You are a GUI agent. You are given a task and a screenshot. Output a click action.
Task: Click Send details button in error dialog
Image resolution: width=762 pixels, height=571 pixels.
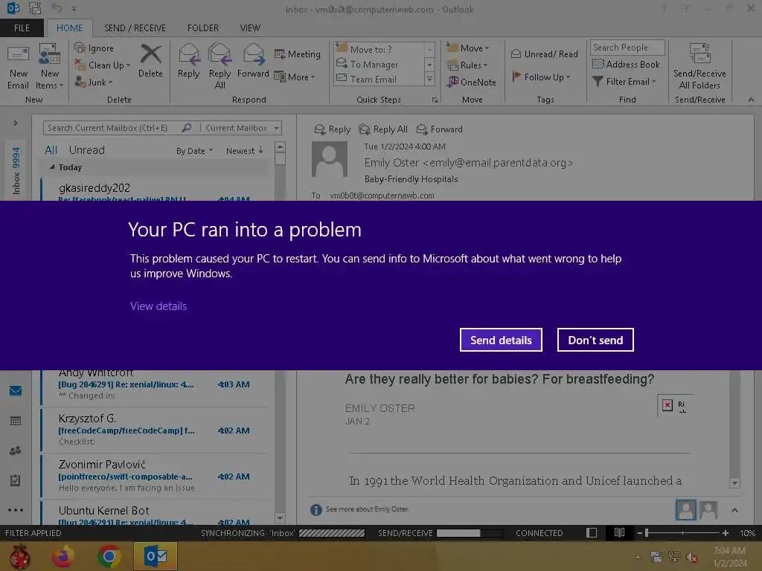(x=501, y=340)
